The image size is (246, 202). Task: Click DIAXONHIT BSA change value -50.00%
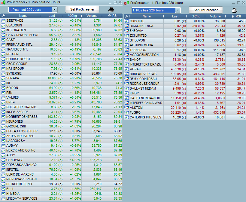(198, 26)
